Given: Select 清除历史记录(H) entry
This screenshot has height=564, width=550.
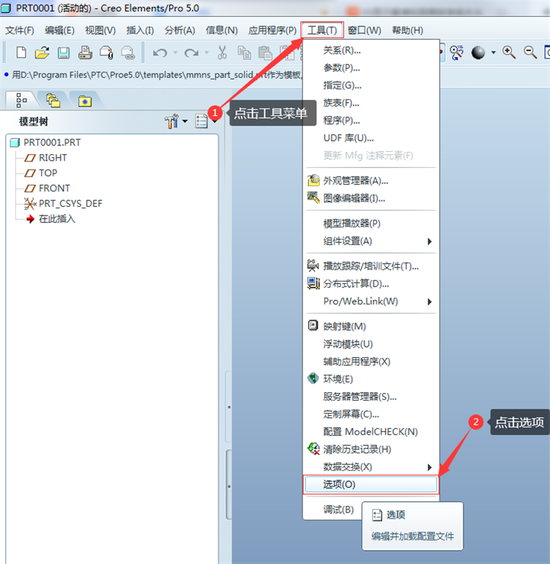Looking at the screenshot, I should (371, 450).
